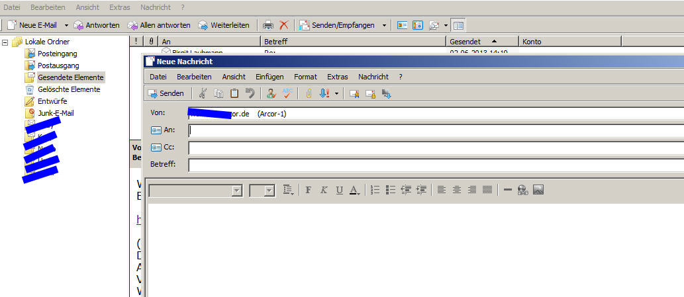Toggle bold (F) formatting
The height and width of the screenshot is (297, 684).
point(309,190)
